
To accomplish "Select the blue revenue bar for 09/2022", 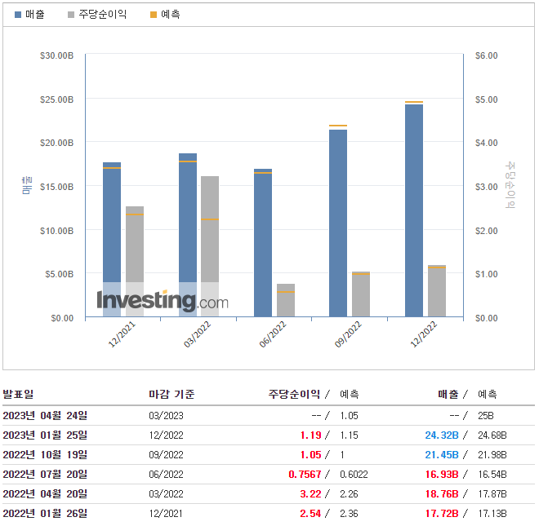I will (x=338, y=223).
